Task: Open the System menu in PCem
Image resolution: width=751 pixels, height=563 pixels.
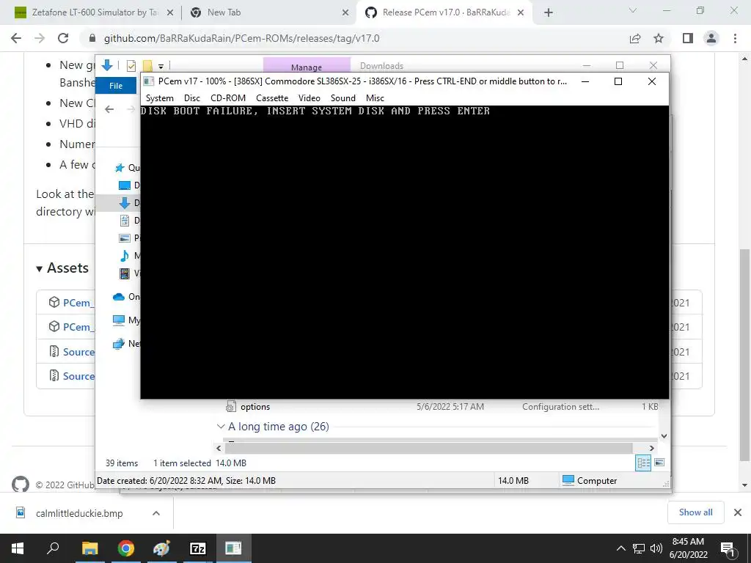Action: [x=159, y=98]
